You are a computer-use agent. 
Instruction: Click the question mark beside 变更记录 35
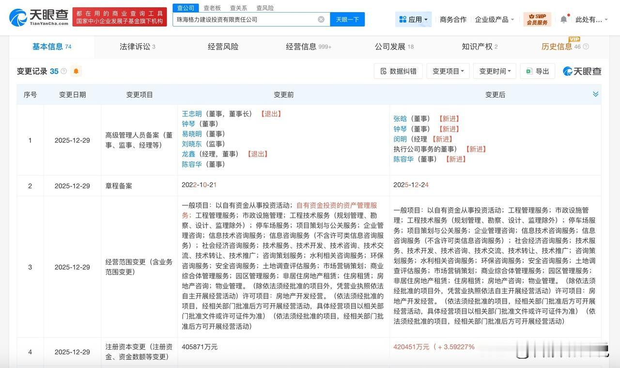[64, 71]
